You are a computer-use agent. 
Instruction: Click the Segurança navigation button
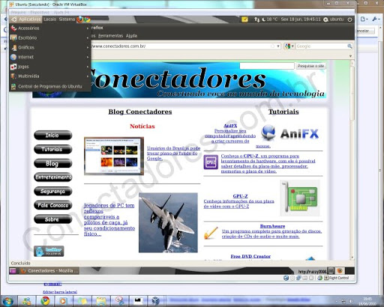52,191
